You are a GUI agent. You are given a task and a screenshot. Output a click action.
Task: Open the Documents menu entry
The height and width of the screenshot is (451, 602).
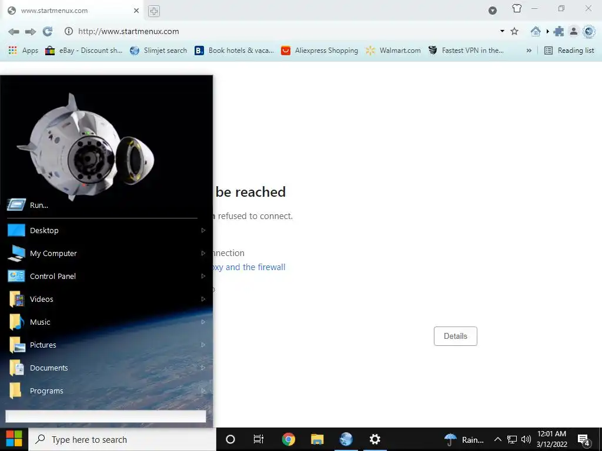point(106,368)
